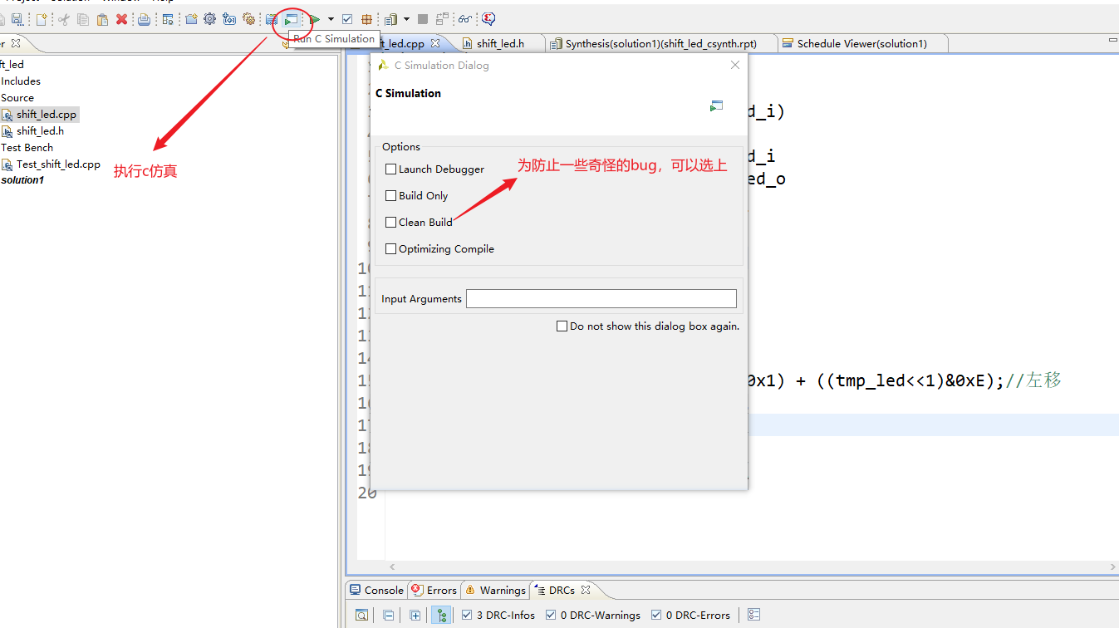This screenshot has height=628, width=1119.
Task: Open Project Settings blue gear icon
Action: point(209,18)
